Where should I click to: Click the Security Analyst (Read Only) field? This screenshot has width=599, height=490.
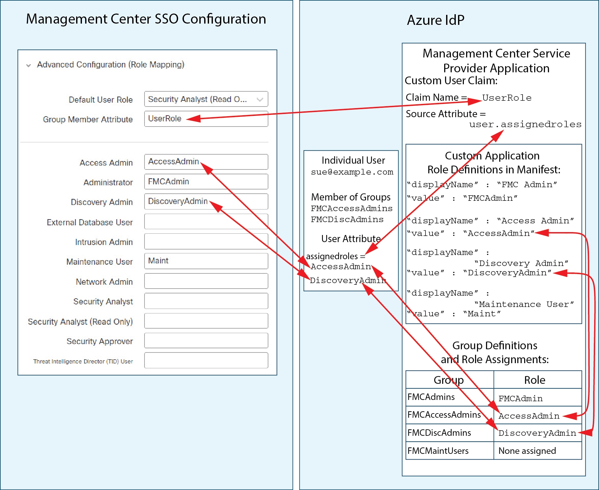pyautogui.click(x=206, y=321)
